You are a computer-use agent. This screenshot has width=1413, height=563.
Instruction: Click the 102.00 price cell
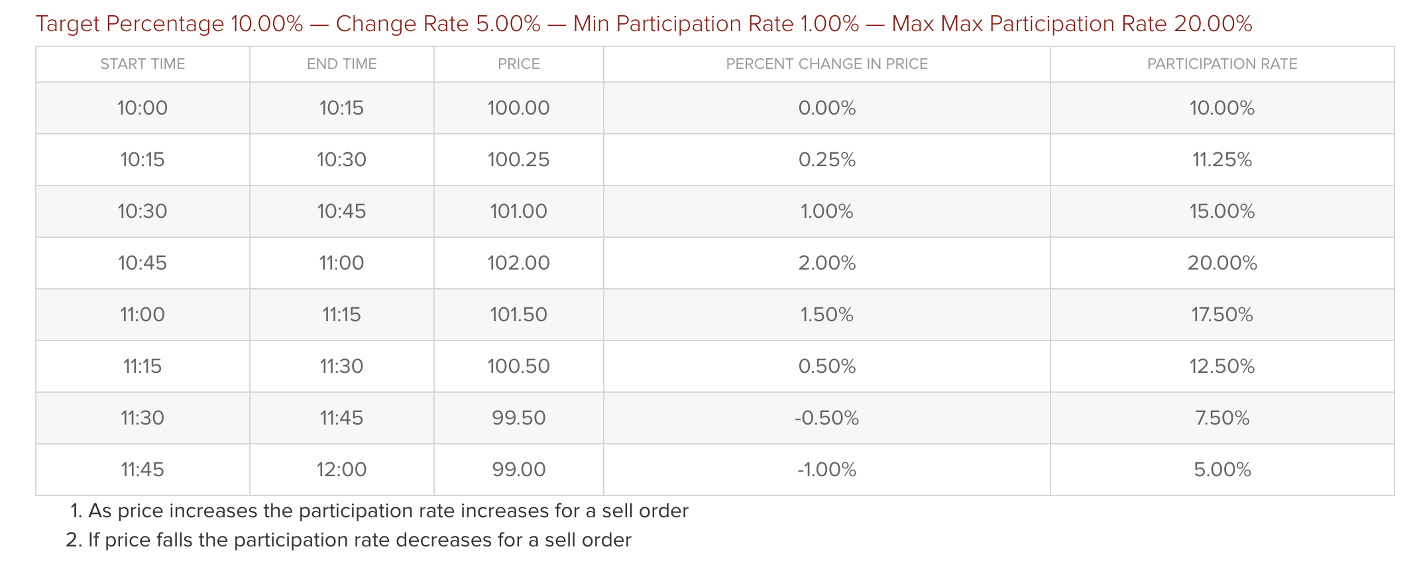[518, 263]
